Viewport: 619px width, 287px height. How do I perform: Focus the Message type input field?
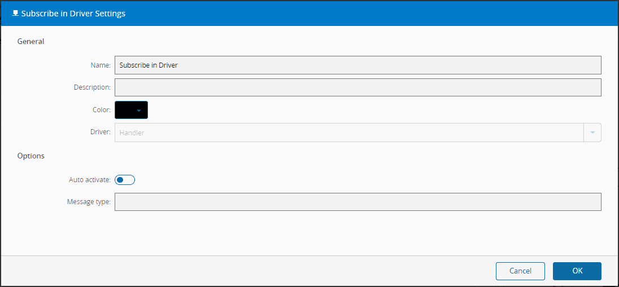point(358,202)
